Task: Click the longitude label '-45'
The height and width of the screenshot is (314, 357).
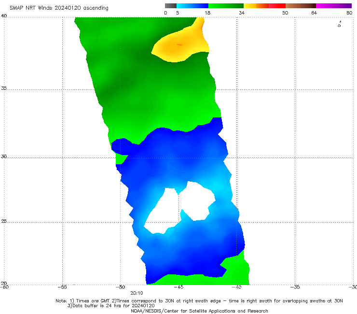Action: coord(178,287)
